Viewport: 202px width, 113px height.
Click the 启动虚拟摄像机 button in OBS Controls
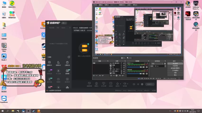click(x=175, y=68)
